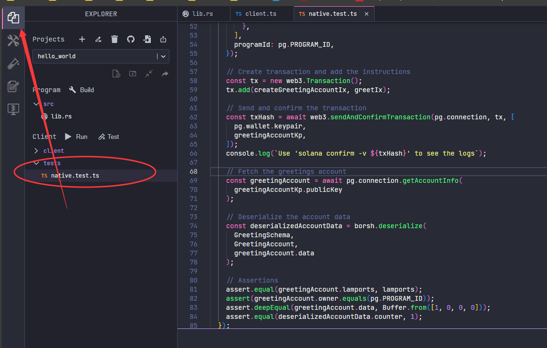Open the Programs monitor sidebar icon

13,109
